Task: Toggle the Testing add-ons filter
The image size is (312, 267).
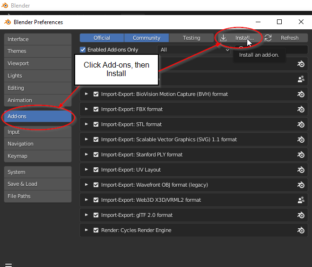Action: [191, 38]
